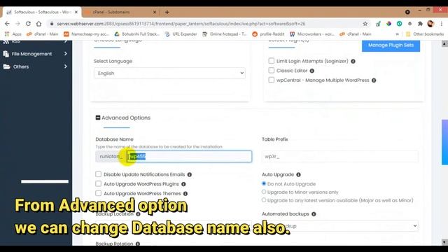Image resolution: width=448 pixels, height=252 pixels.
Task: Click info icon beside Classic Editor
Action: (x=312, y=71)
